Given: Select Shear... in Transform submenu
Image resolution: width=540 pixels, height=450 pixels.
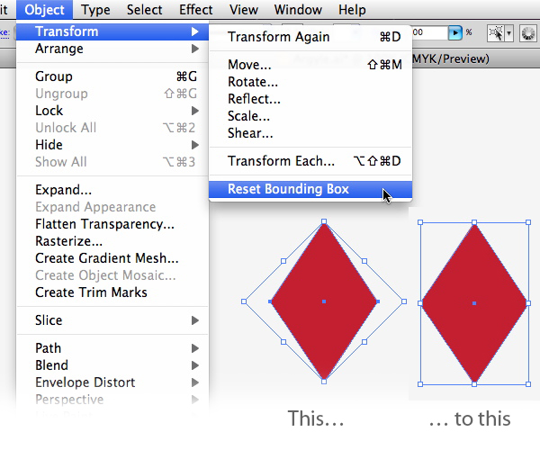Looking at the screenshot, I should point(310,133).
